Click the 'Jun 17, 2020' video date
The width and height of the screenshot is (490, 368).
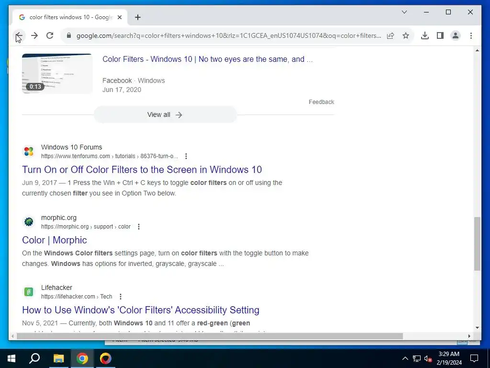coord(122,90)
